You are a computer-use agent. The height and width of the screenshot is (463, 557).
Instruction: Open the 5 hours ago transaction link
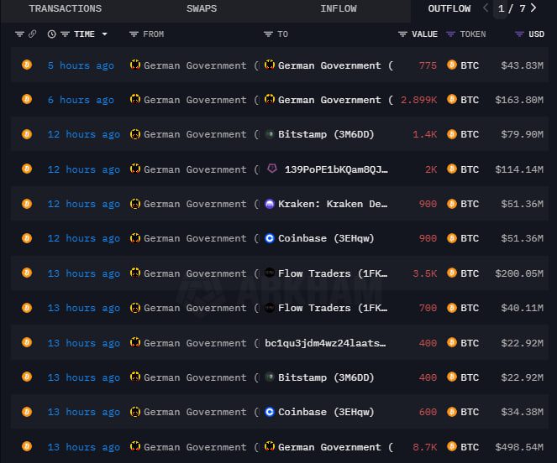[81, 65]
